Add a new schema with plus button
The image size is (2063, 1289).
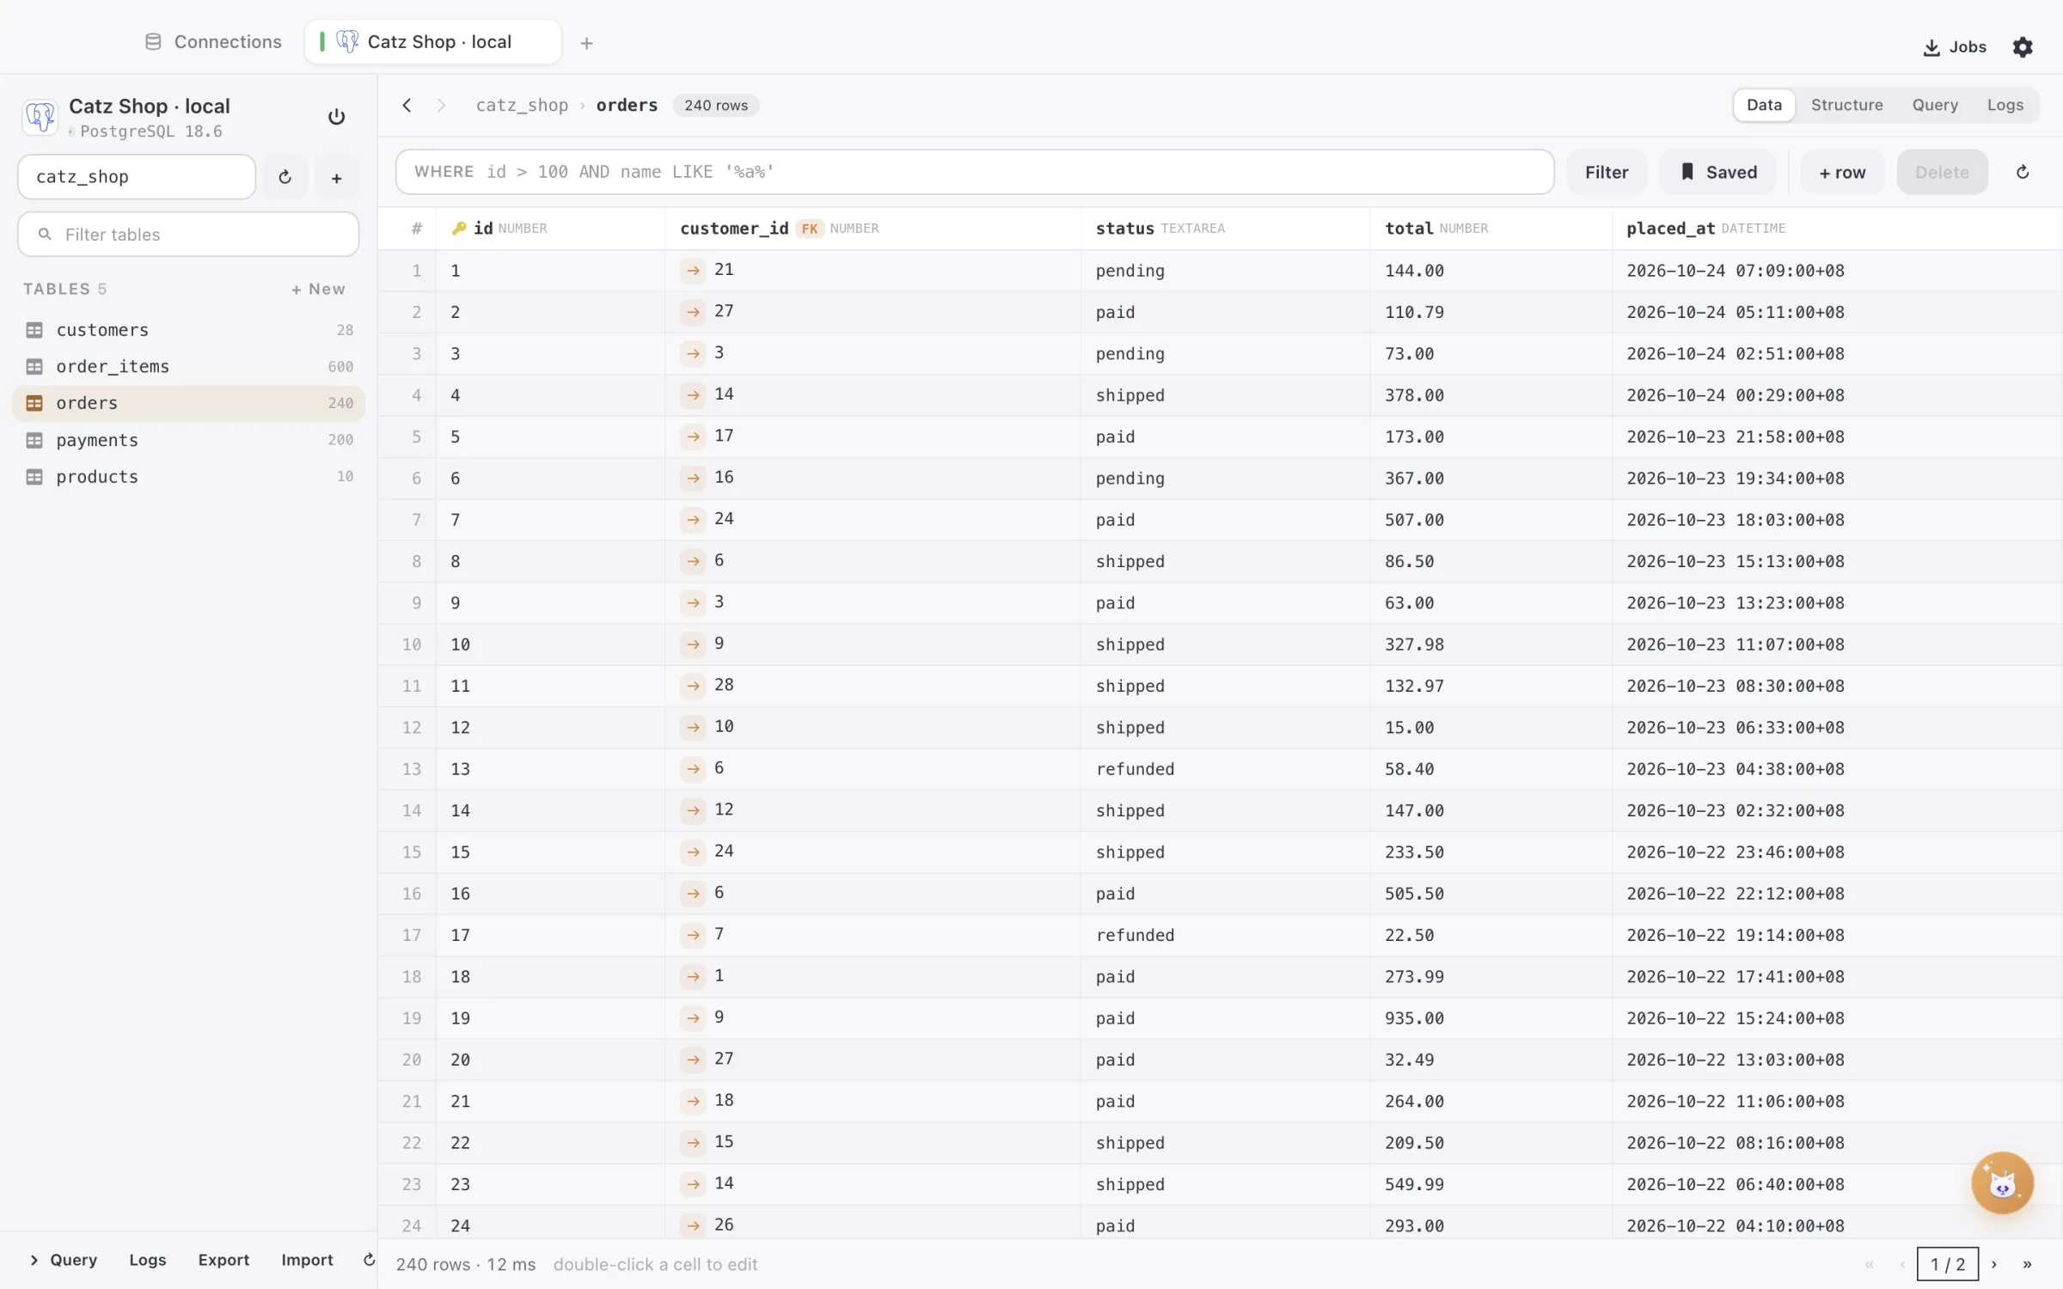(336, 178)
